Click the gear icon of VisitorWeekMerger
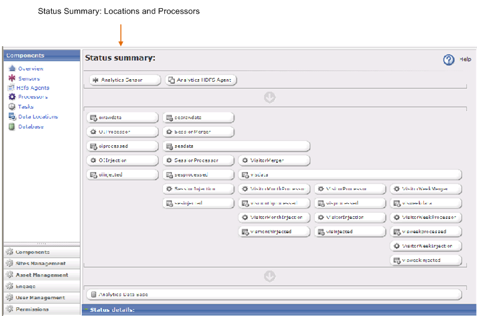The image size is (477, 316). click(x=396, y=189)
